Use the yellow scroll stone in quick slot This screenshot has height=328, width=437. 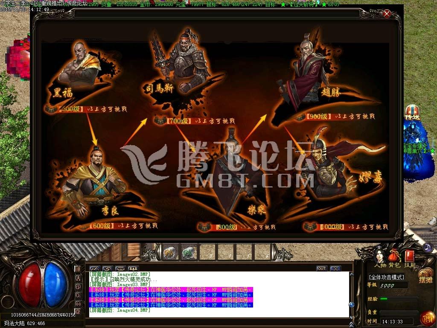pyautogui.click(x=170, y=252)
